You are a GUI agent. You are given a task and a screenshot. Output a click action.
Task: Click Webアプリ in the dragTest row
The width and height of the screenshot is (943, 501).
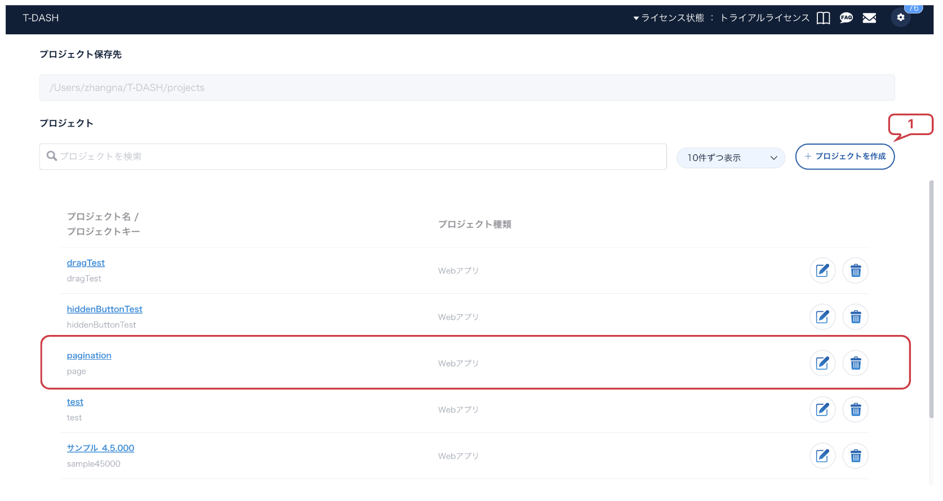tap(459, 271)
